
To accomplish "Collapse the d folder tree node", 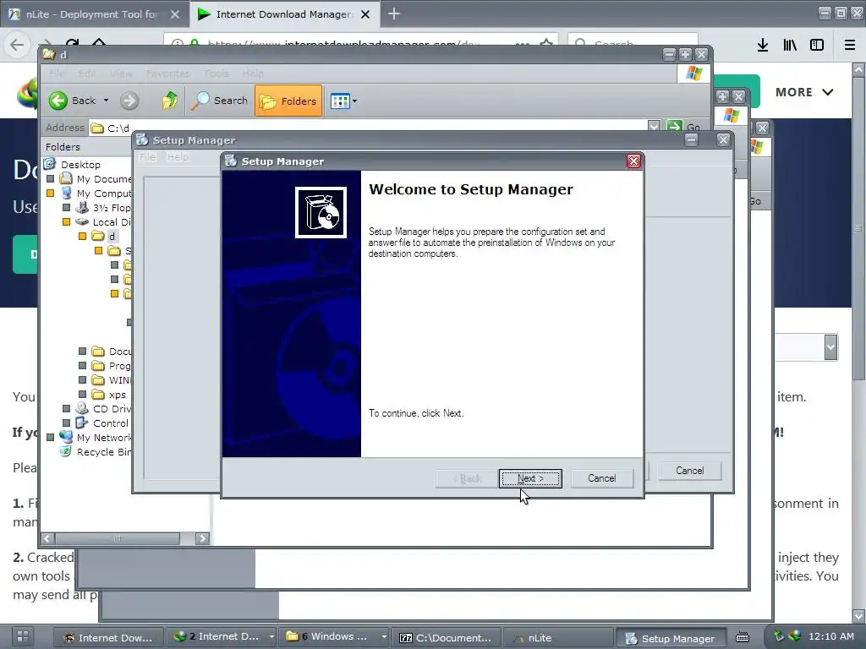I will [82, 237].
